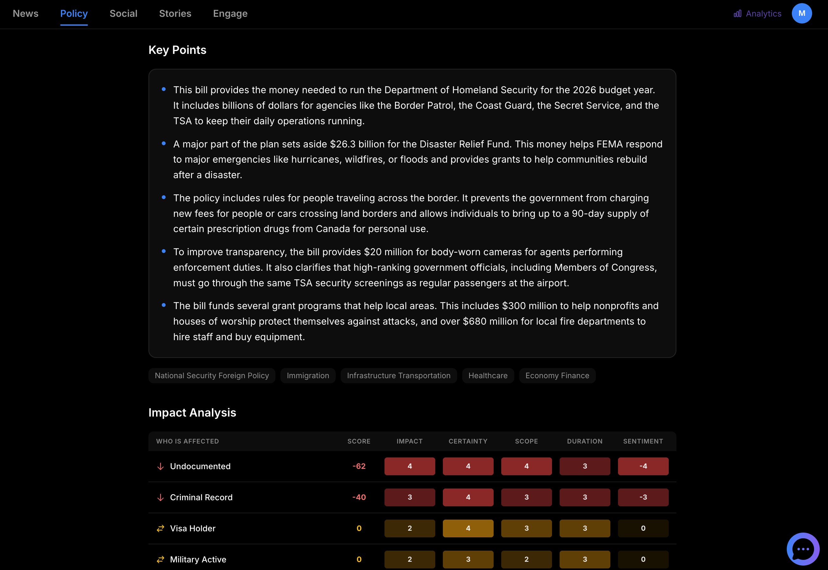Screen dimensions: 828x570
Task: Sort the table by the SENTIMENT column
Action: tap(643, 441)
